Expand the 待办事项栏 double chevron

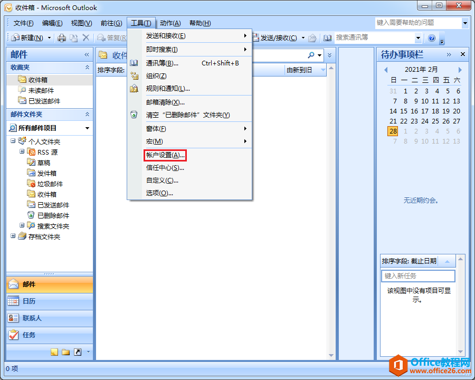449,54
